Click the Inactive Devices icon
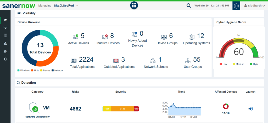Screen dimensions: 268x123 coord(105,36)
